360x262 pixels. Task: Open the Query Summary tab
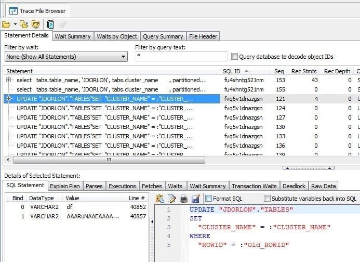[x=163, y=36]
